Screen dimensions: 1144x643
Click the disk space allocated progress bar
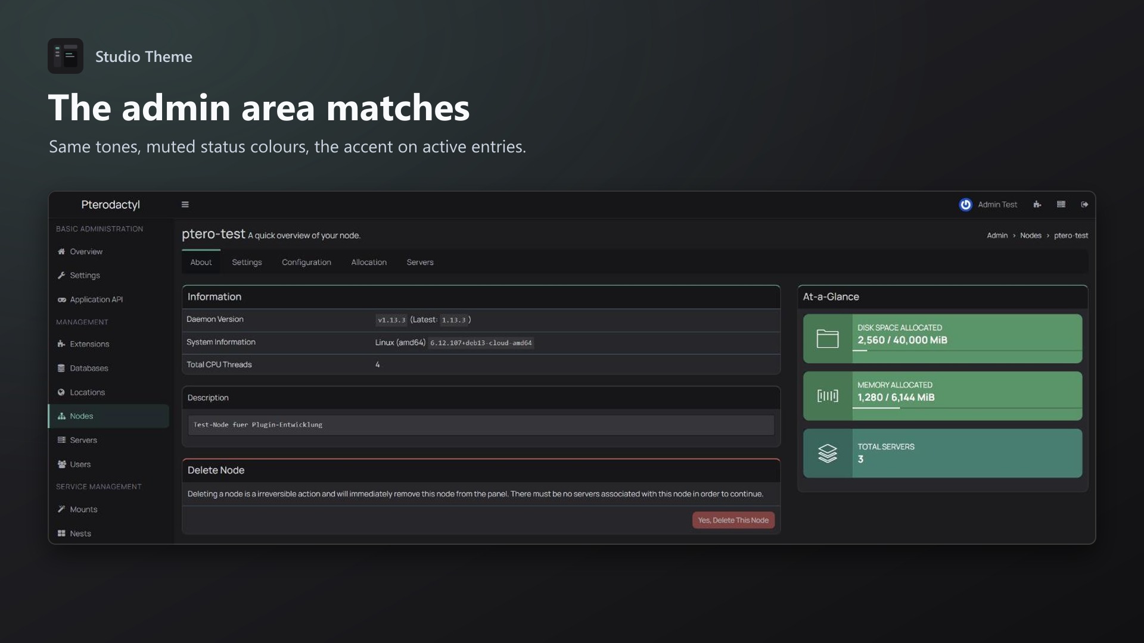(x=967, y=351)
